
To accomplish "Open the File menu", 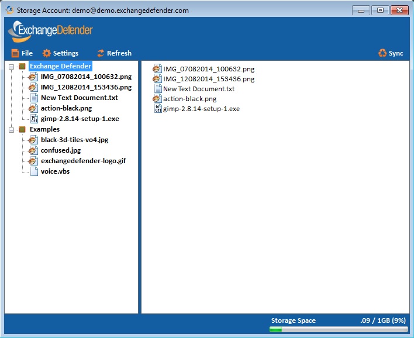I will tap(22, 53).
